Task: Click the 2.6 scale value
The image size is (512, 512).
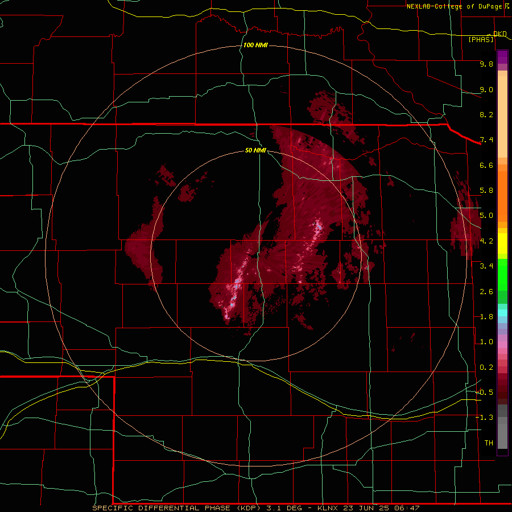Action: 486,292
